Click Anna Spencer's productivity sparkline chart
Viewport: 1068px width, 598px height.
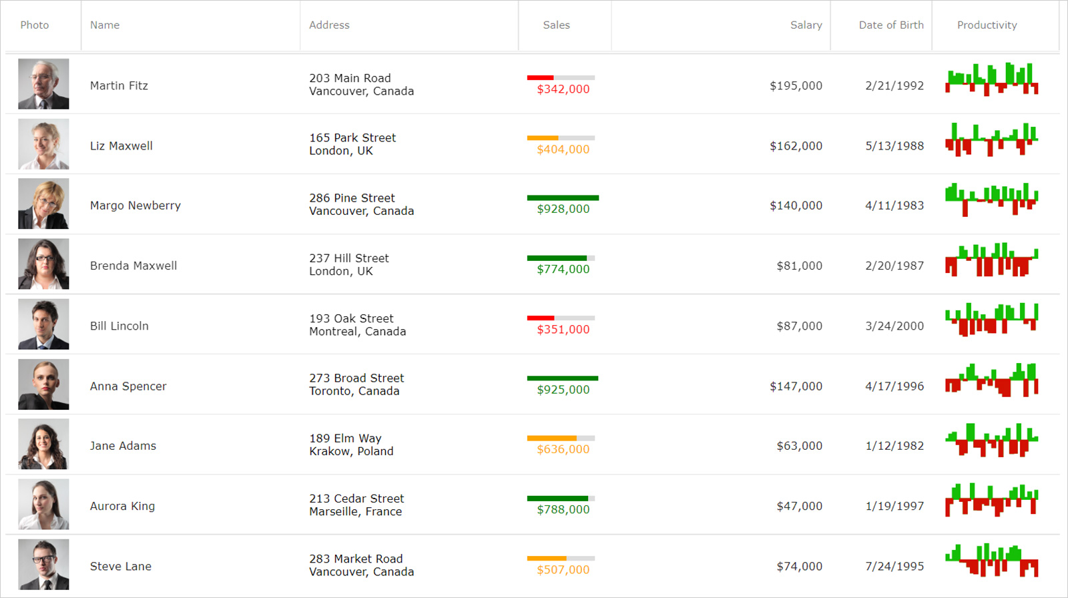pos(991,380)
